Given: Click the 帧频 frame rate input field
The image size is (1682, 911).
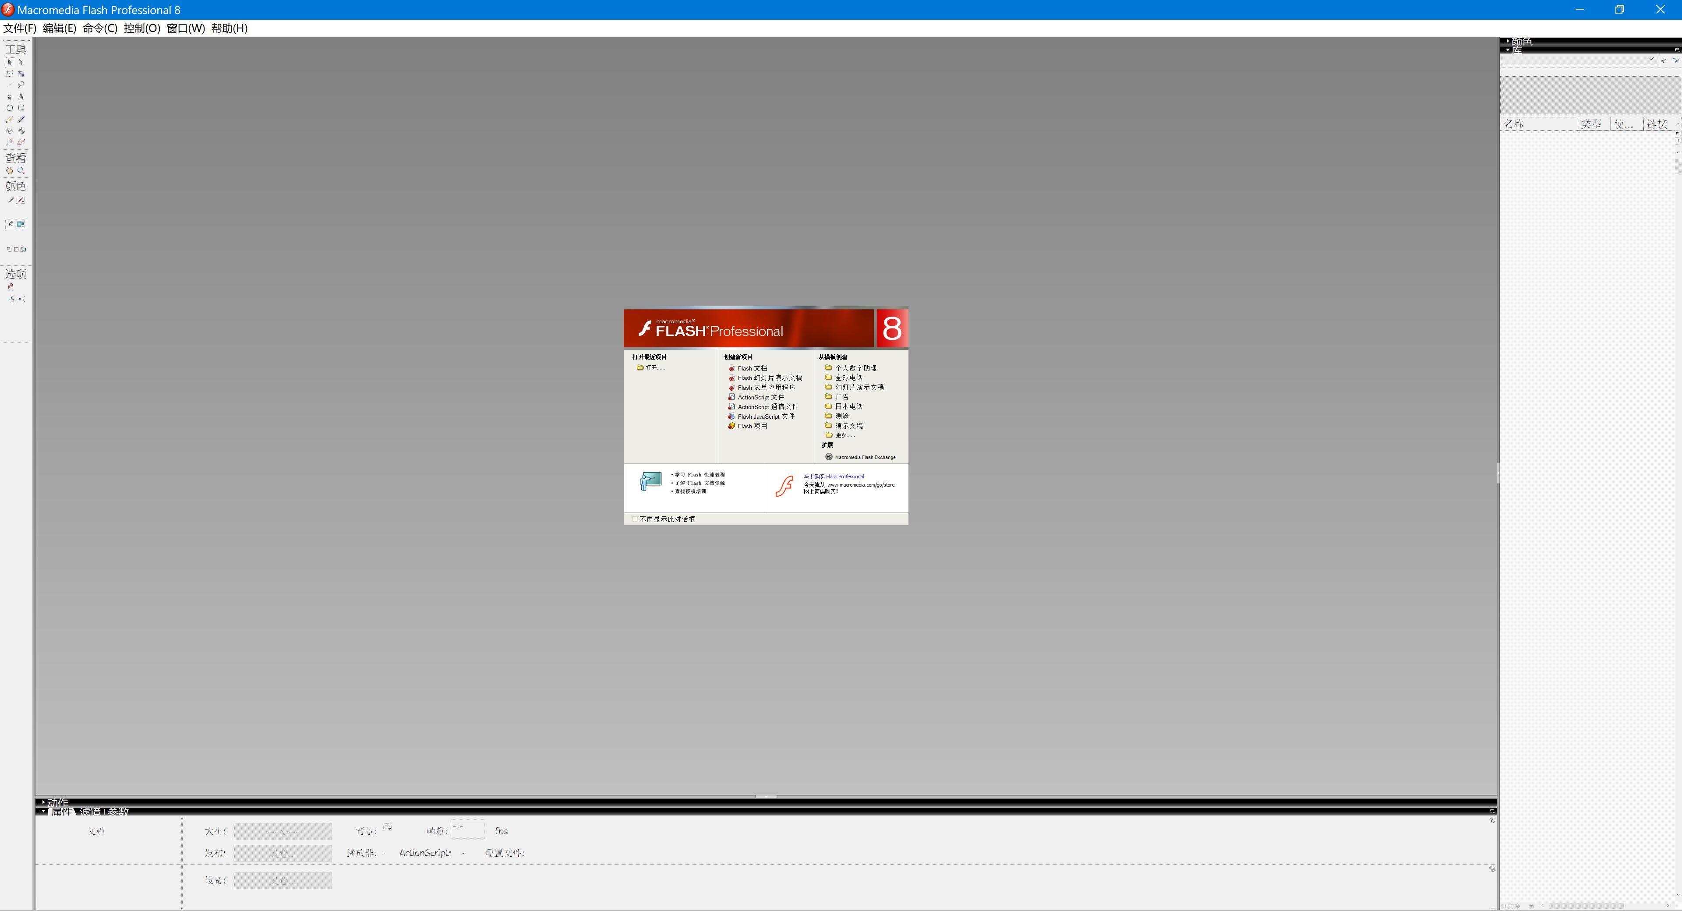Looking at the screenshot, I should tap(467, 830).
